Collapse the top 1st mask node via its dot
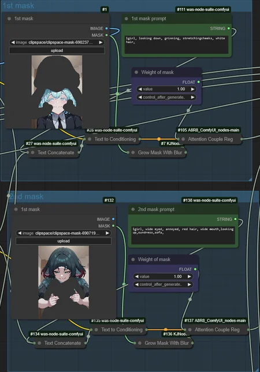Image resolution: width=260 pixels, height=372 pixels. coord(9,18)
